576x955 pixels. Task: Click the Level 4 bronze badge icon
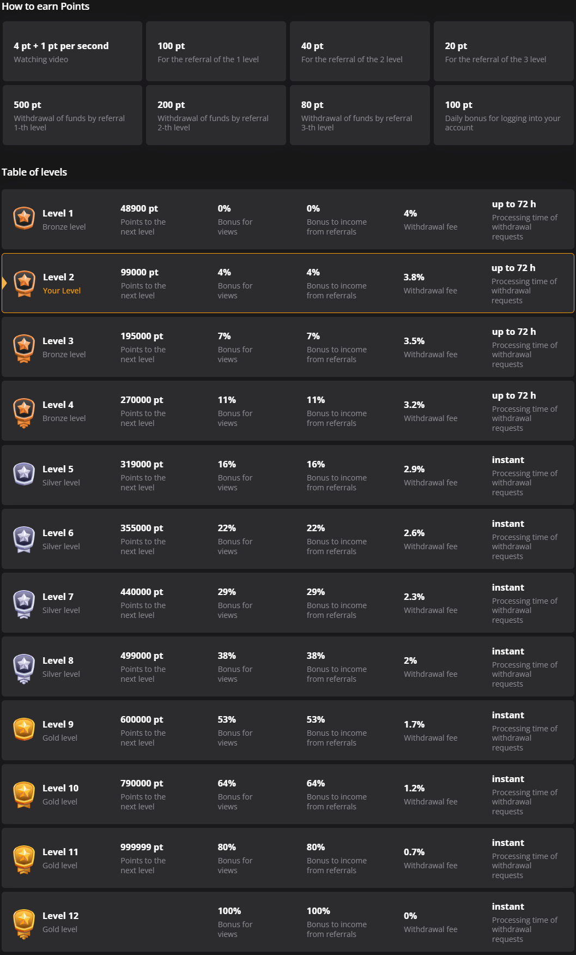[24, 412]
